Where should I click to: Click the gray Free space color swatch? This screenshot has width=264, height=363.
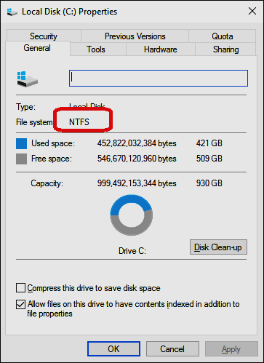point(21,159)
